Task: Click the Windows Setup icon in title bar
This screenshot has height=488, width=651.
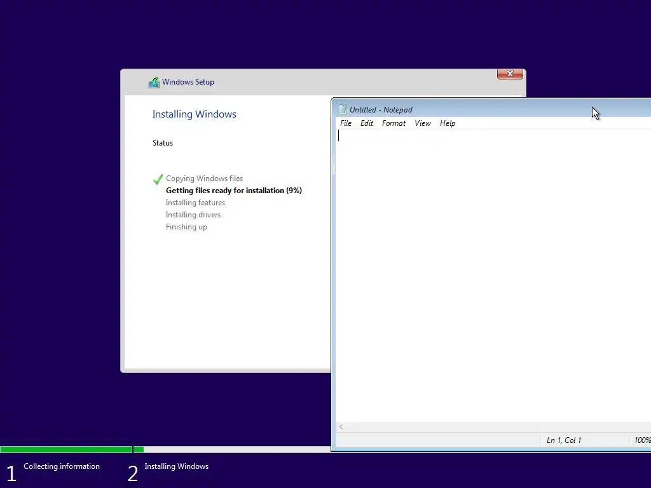Action: (x=154, y=83)
